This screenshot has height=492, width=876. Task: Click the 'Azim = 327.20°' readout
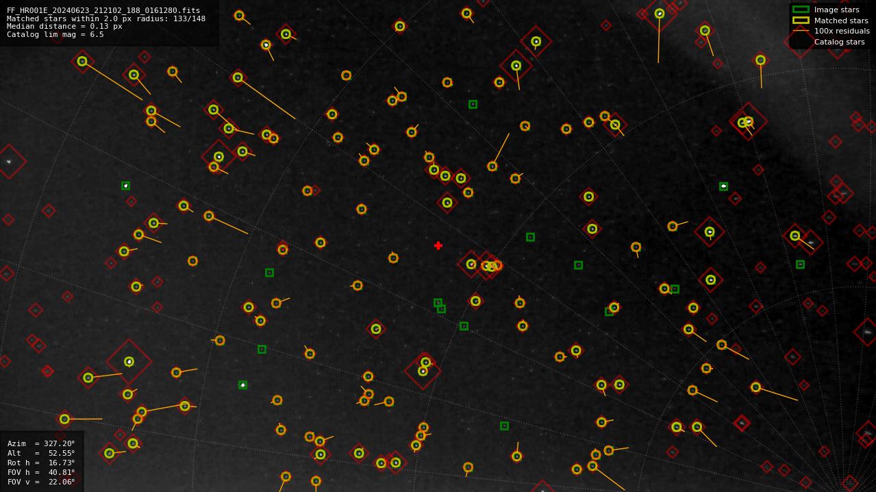41,443
